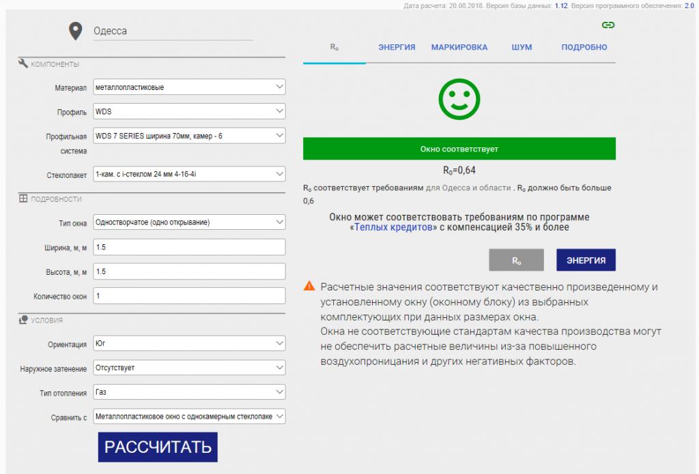Open the Стеклопакет dropdown list
Viewport: 699px width, 474px height.
tap(188, 175)
